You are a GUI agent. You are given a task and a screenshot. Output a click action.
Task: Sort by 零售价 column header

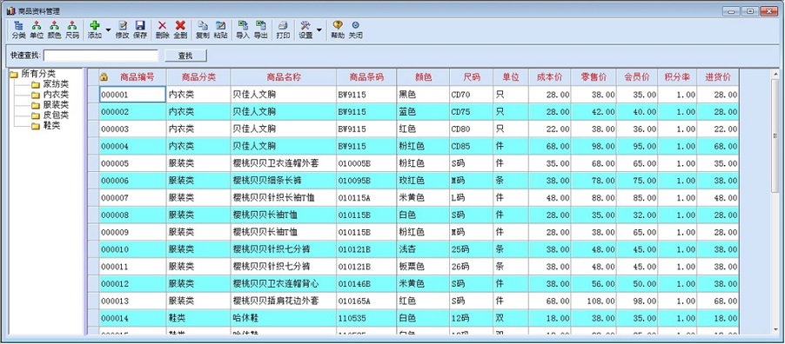click(x=594, y=77)
